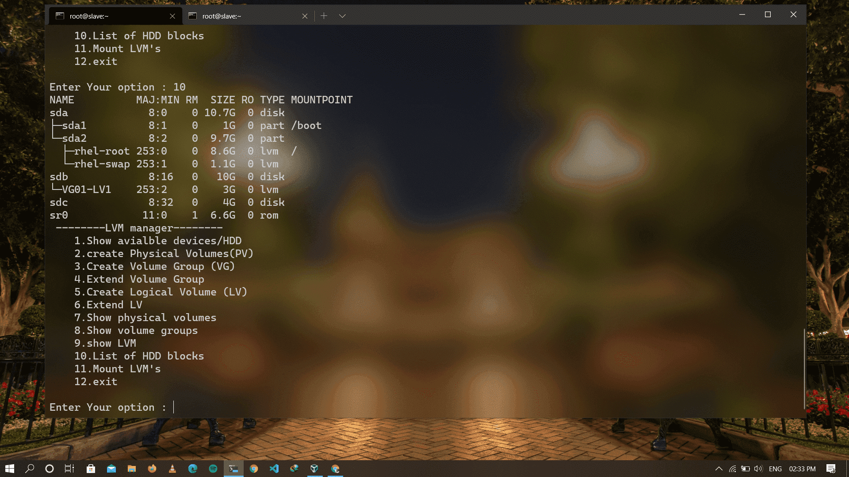This screenshot has height=477, width=849.
Task: Click the terminal scrollbar thumb
Action: pyautogui.click(x=804, y=369)
